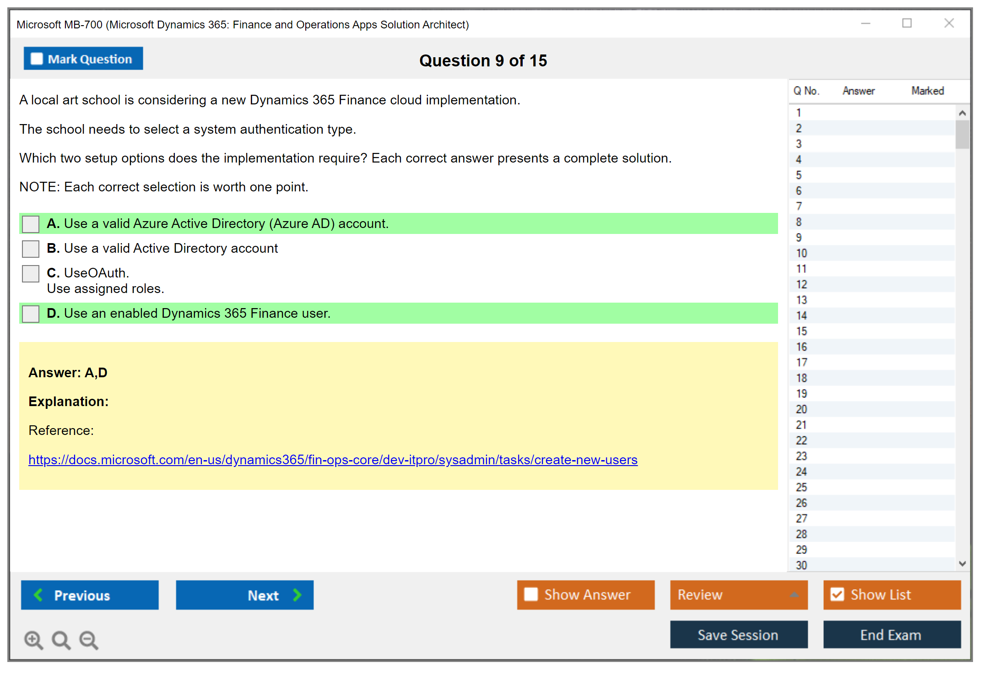Jump to question 22 in list

pos(801,440)
